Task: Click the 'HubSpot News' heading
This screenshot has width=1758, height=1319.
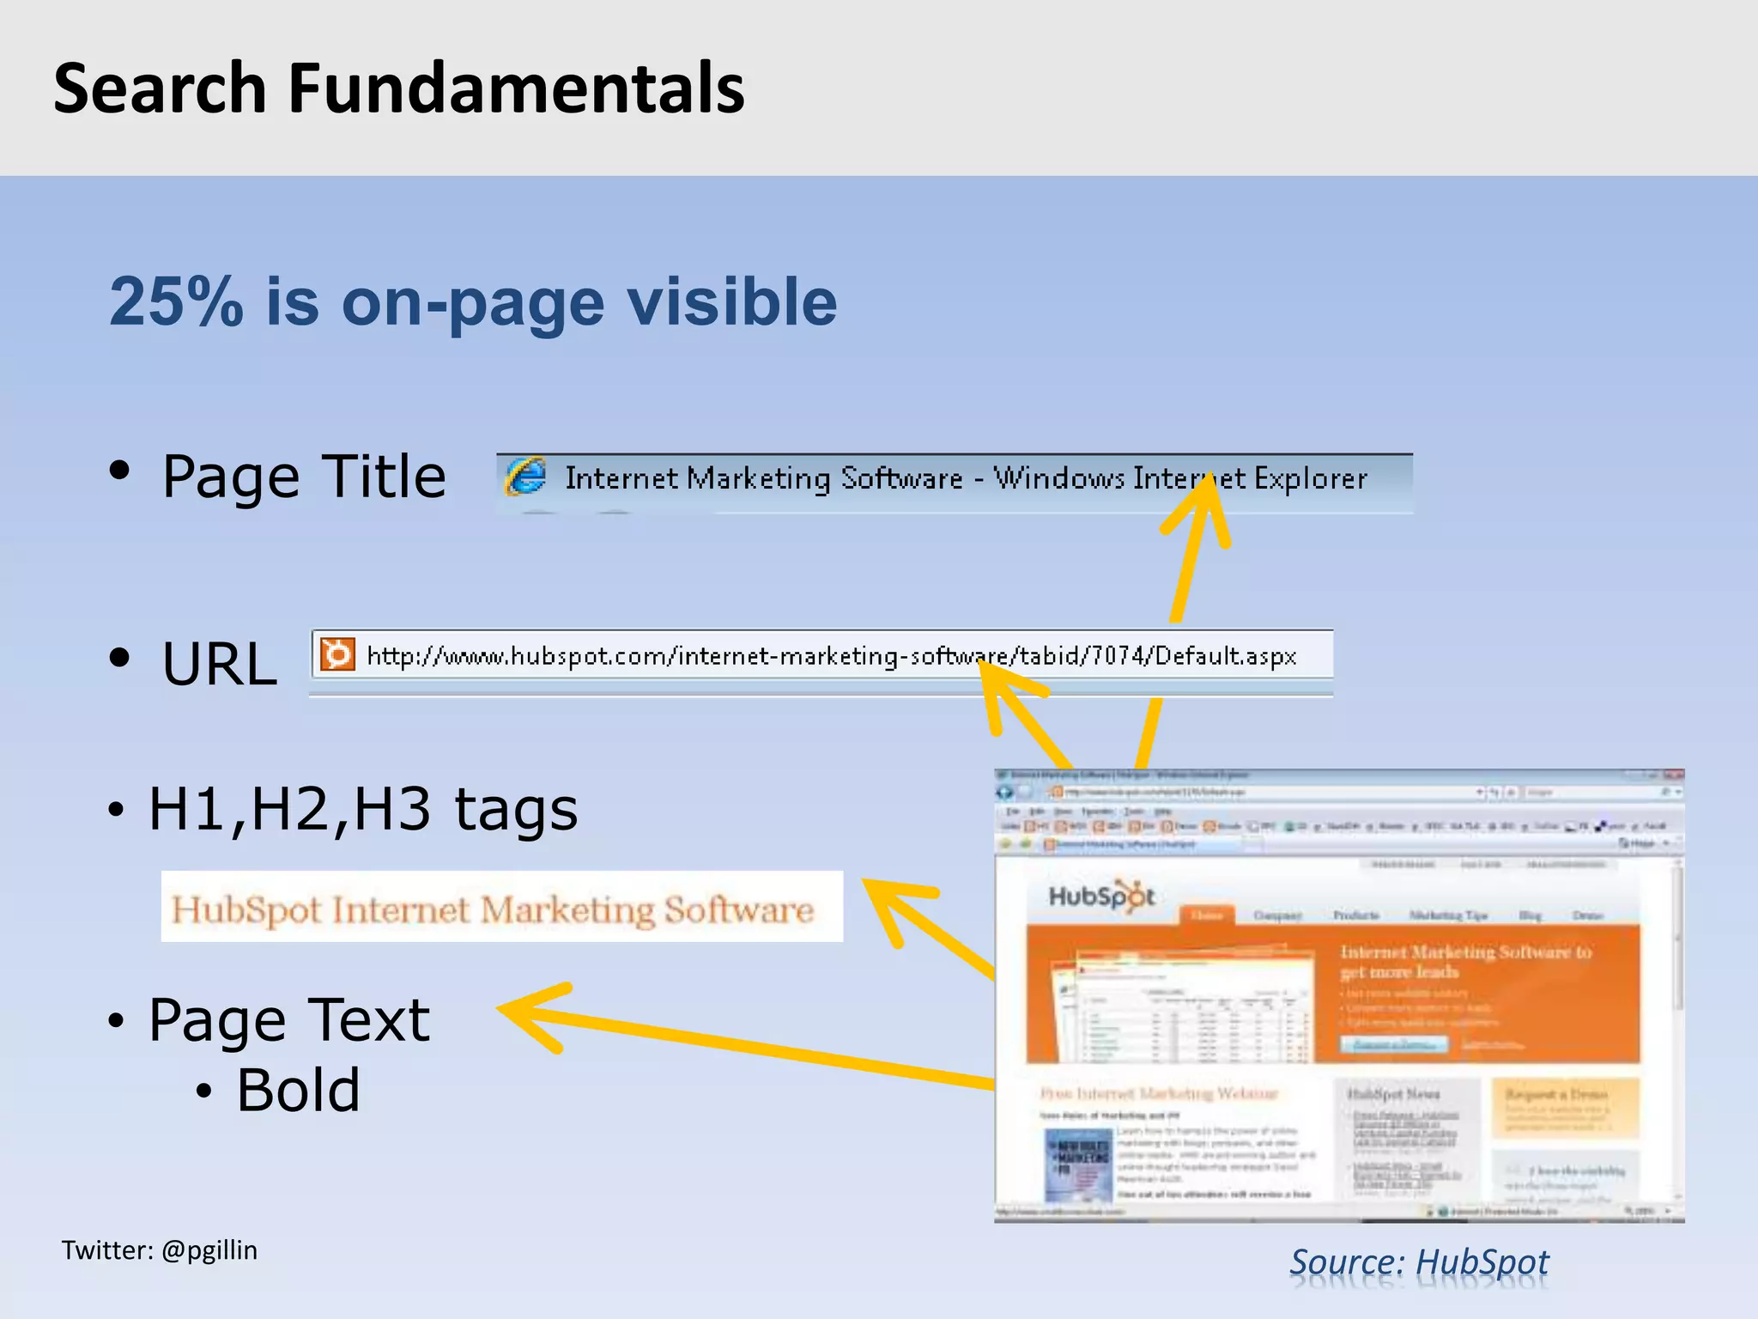Action: point(1393,1094)
